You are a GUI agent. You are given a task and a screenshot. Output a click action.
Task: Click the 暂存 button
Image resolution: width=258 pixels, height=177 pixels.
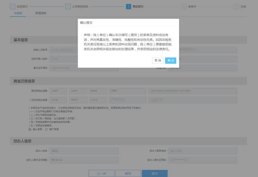click(128, 173)
